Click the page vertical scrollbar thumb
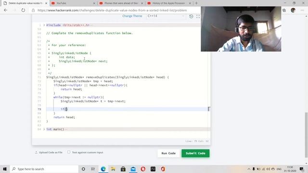Image resolution: width=308 pixels, height=173 pixels. tap(306, 135)
